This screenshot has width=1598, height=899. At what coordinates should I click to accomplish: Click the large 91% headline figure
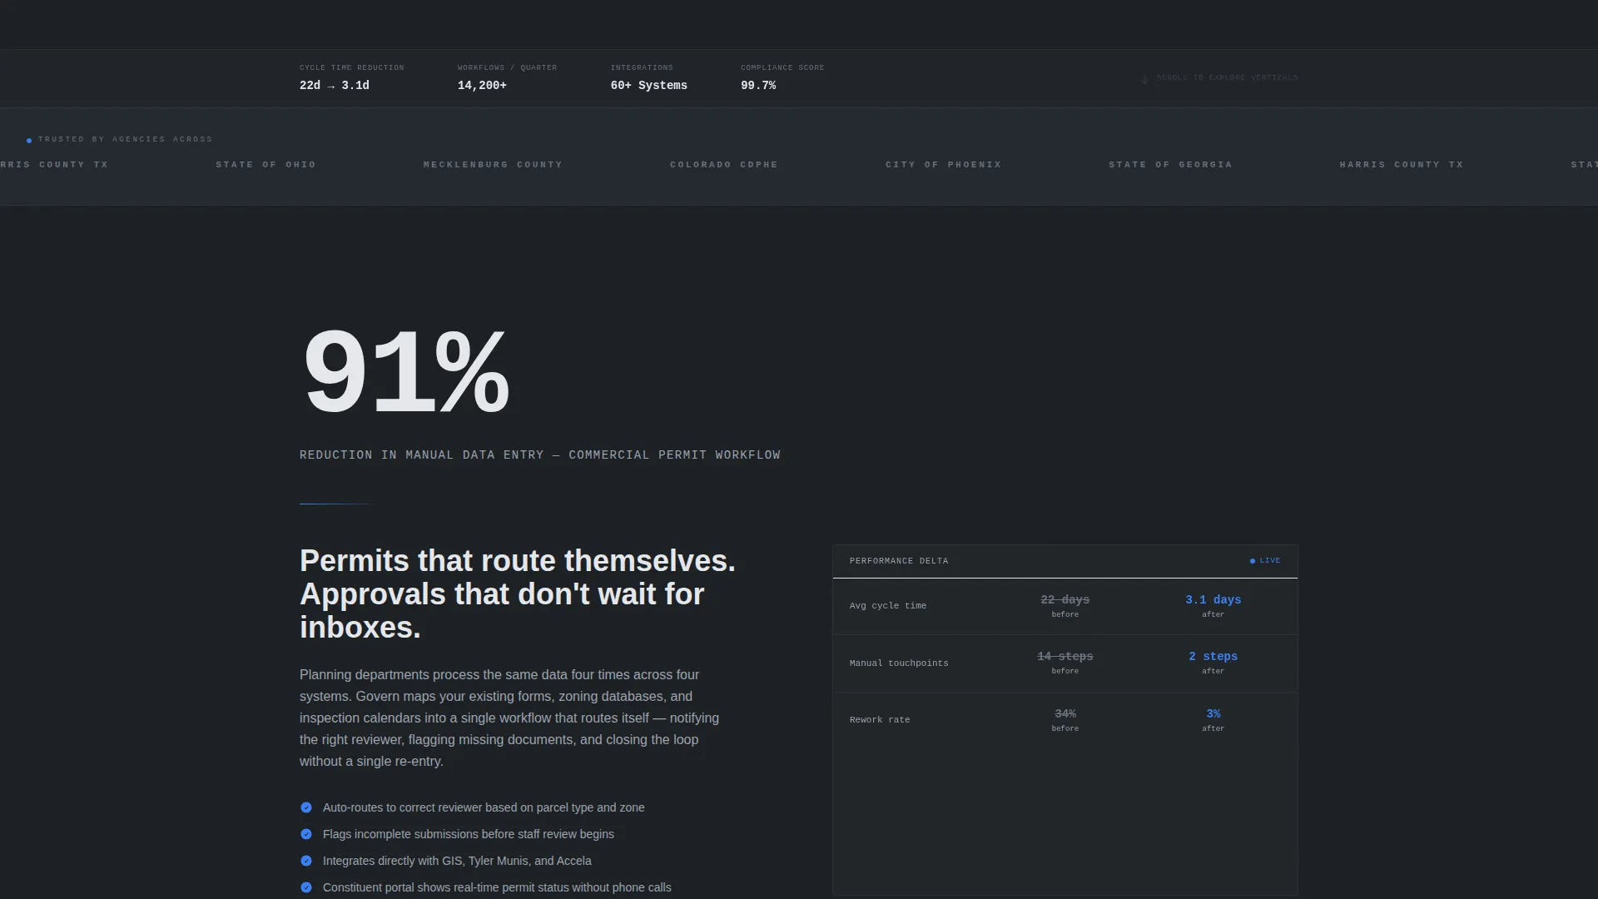[406, 371]
